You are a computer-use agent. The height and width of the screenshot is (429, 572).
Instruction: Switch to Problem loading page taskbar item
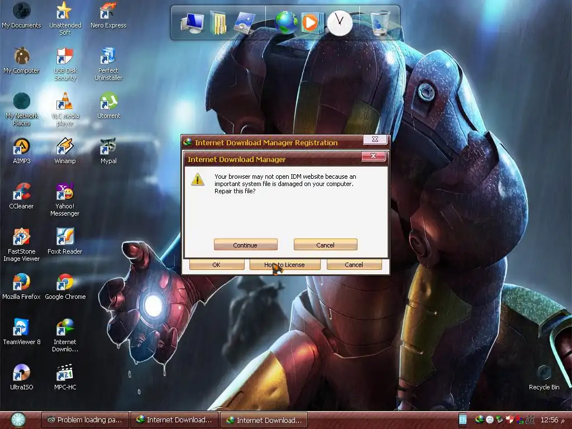(85, 420)
